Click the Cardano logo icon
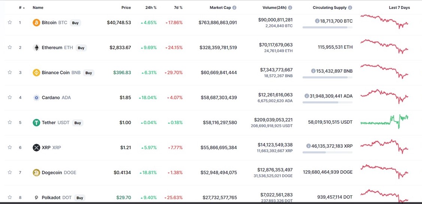Viewport: 422px width, 204px height. coord(36,97)
